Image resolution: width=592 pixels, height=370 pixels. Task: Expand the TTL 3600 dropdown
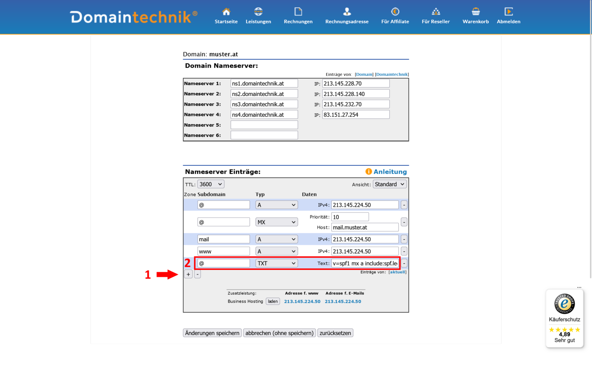[210, 184]
